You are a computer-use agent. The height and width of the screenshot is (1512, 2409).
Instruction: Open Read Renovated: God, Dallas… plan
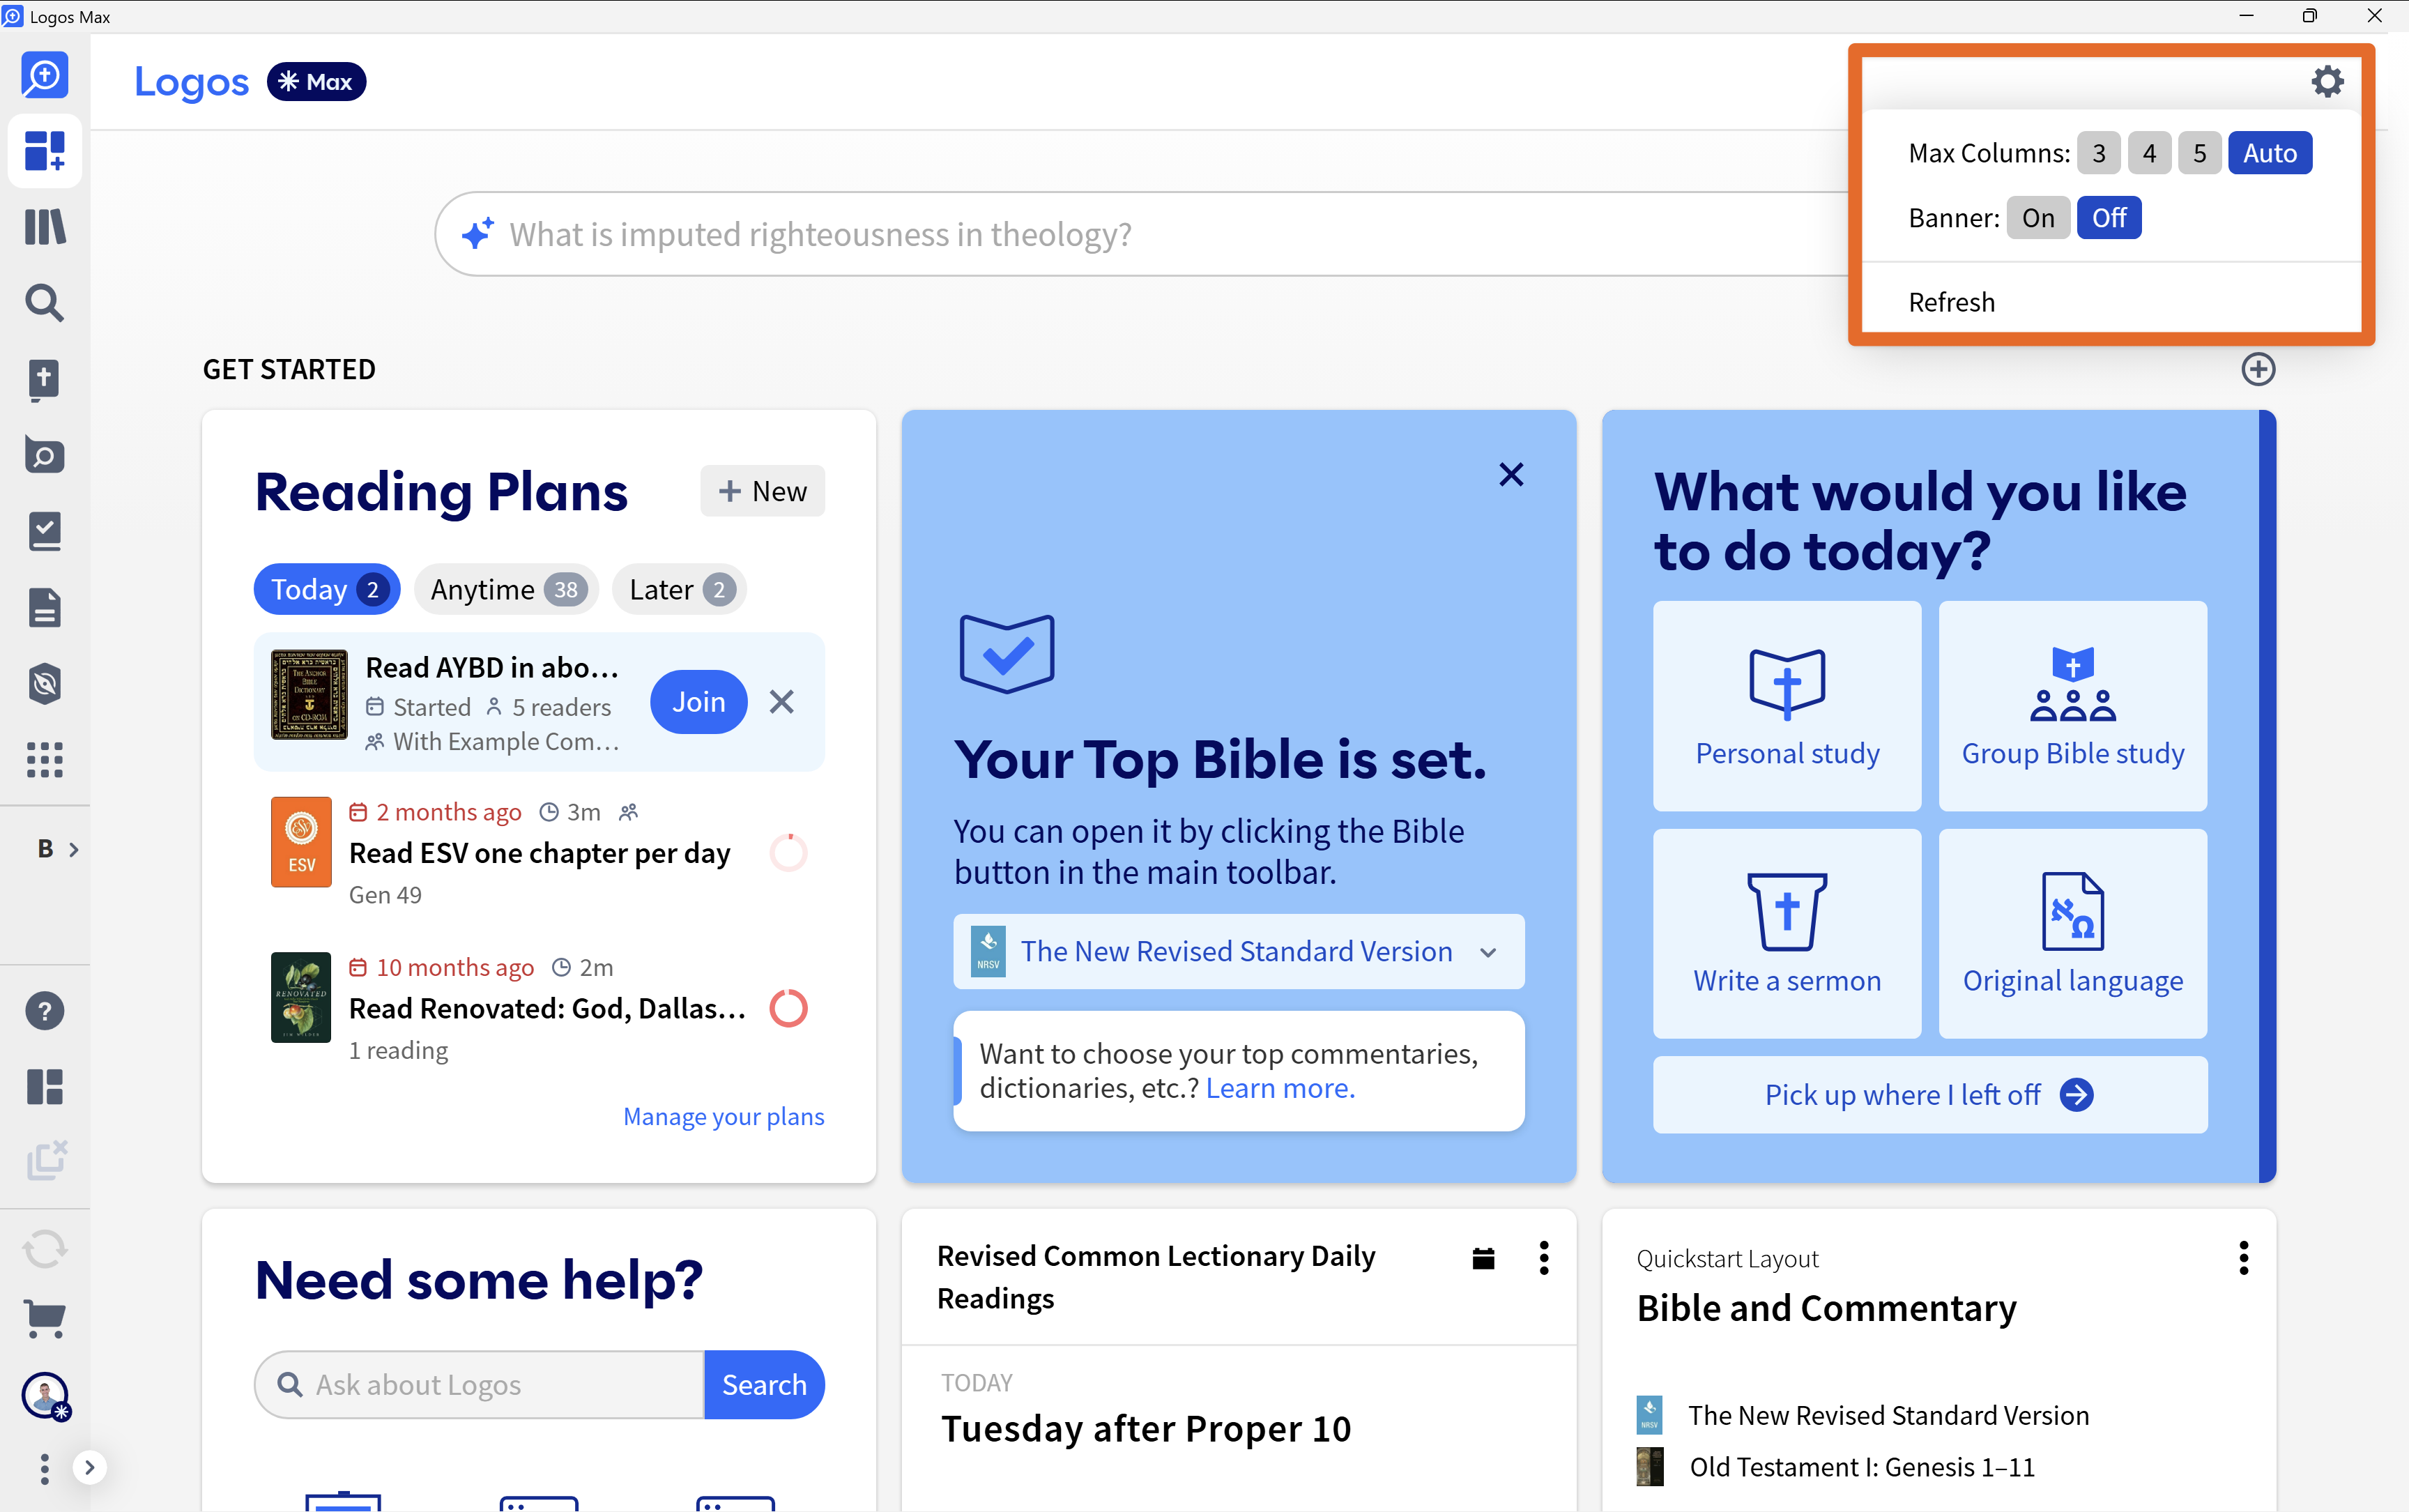pyautogui.click(x=548, y=1008)
